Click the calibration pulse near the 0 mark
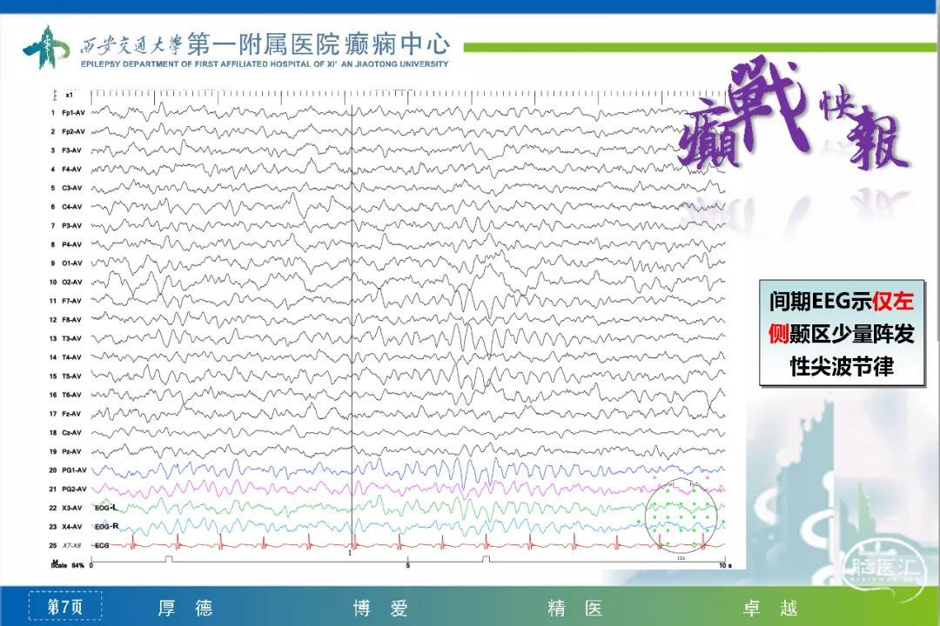The height and width of the screenshot is (626, 940). 167,560
